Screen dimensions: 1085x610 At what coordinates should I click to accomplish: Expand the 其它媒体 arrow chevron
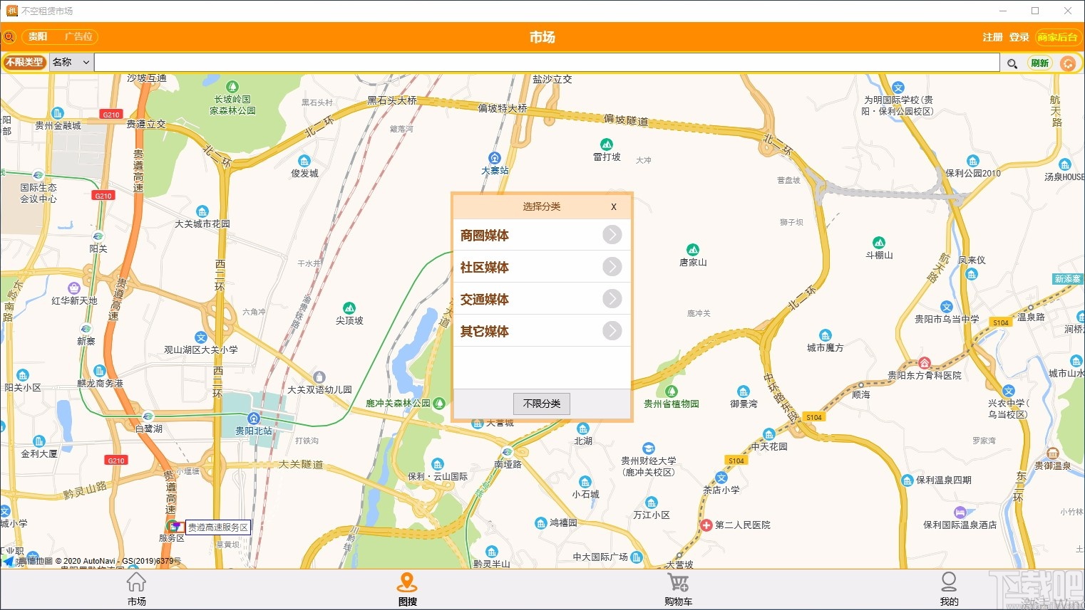coord(612,331)
